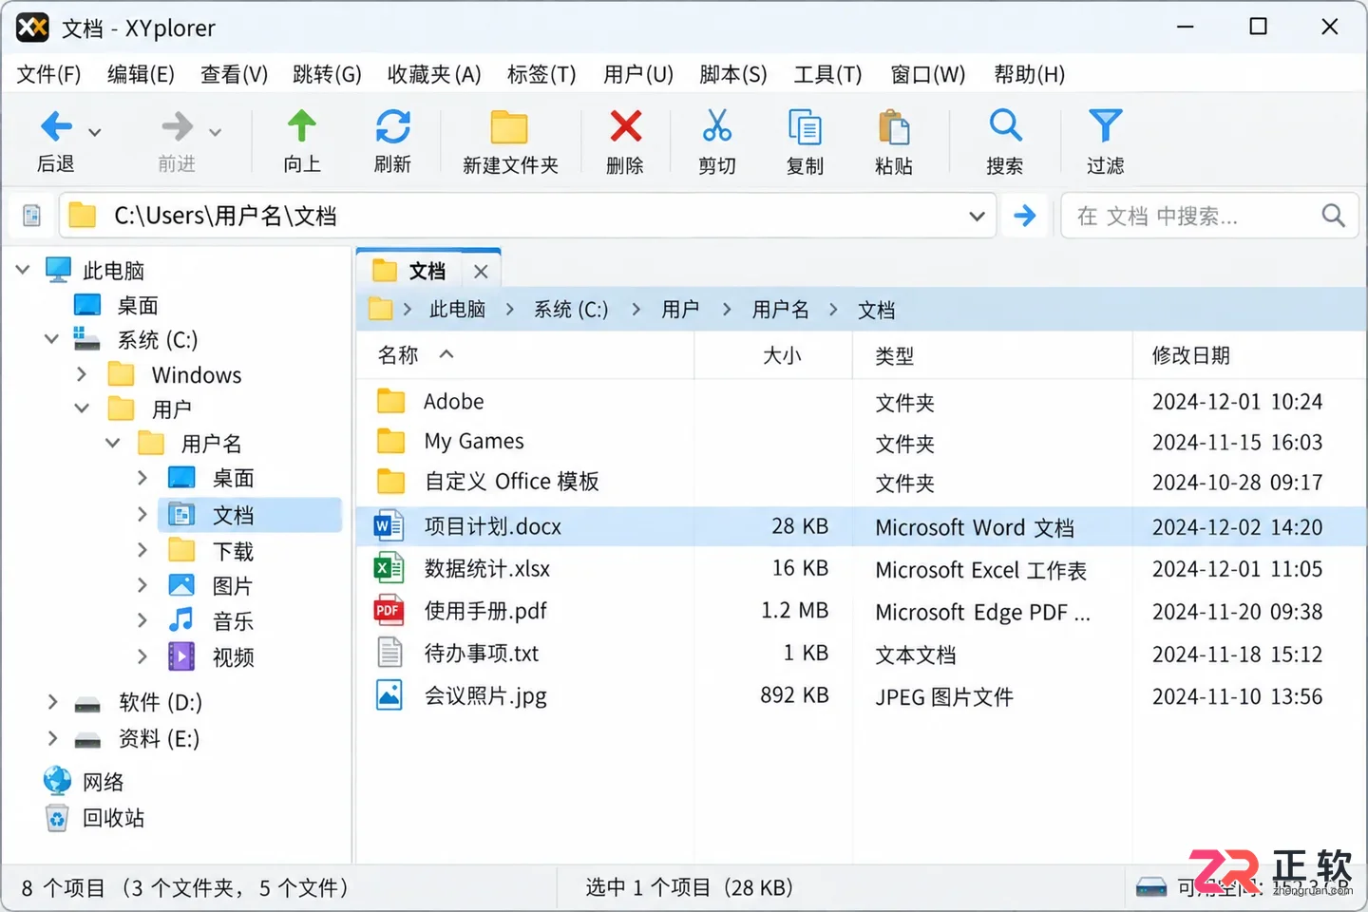Sort by the 名称 column header
Image resolution: width=1368 pixels, height=912 pixels.
point(398,355)
